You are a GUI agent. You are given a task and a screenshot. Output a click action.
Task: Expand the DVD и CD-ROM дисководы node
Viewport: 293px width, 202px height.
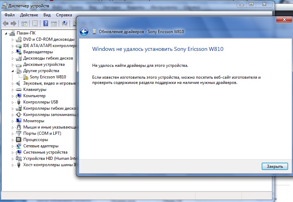[13, 40]
